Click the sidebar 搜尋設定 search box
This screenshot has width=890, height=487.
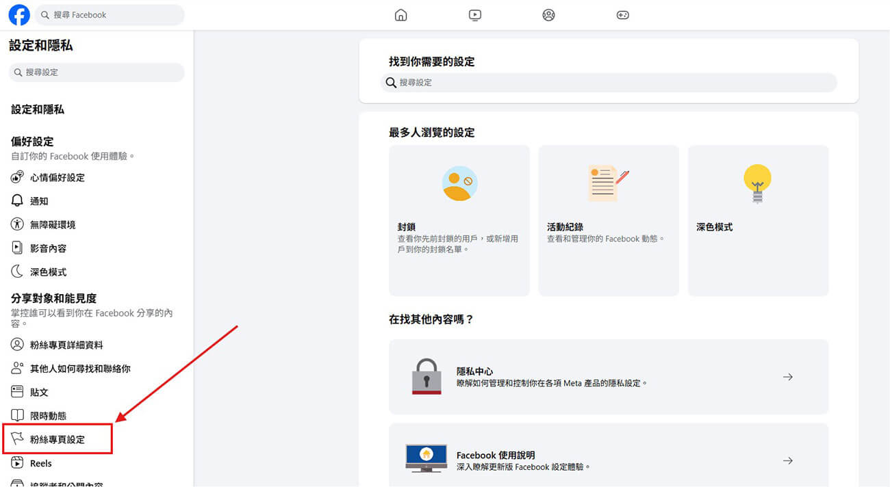click(97, 72)
